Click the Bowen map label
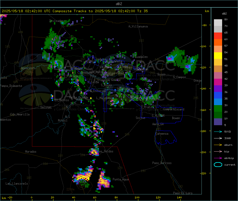The width and height of the screenshot is (238, 201). (176, 118)
